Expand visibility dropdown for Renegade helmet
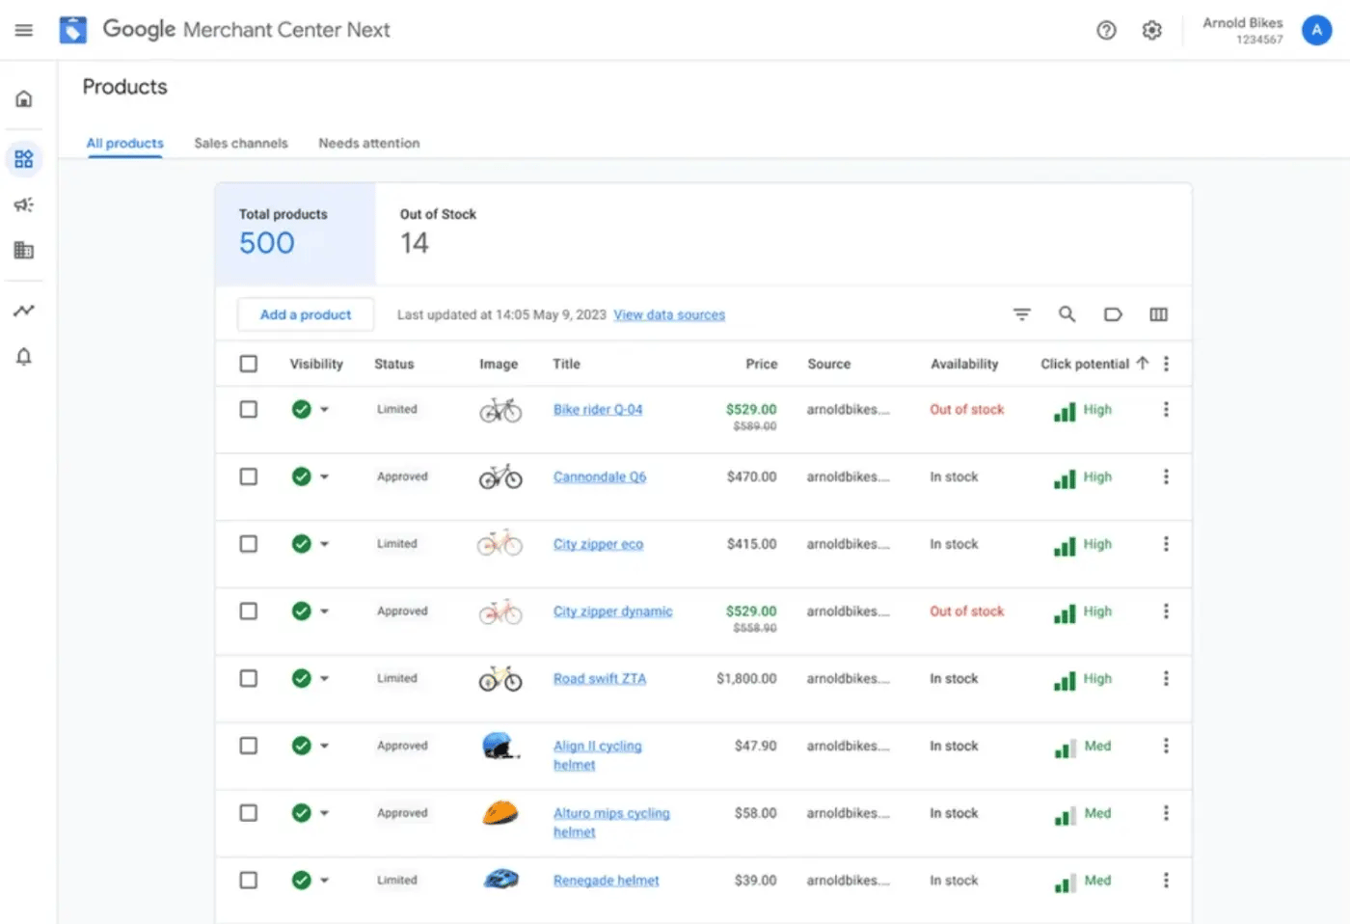Screen dimensions: 1350x924 [x=324, y=881]
